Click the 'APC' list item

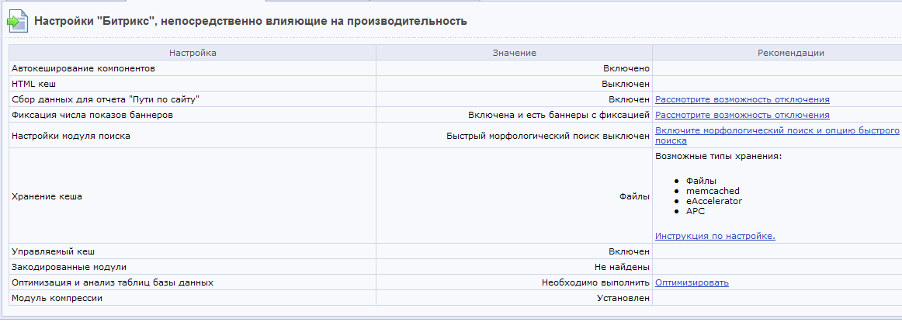pyautogui.click(x=696, y=211)
